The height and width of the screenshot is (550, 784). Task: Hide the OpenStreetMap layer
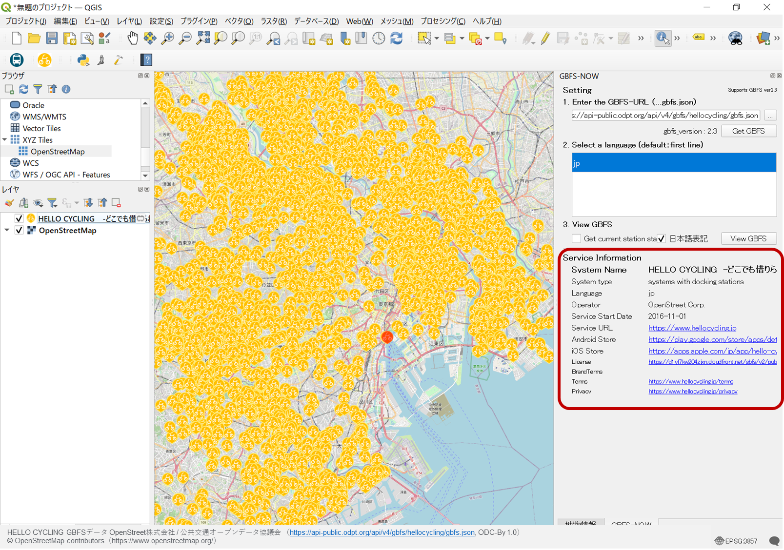point(19,230)
